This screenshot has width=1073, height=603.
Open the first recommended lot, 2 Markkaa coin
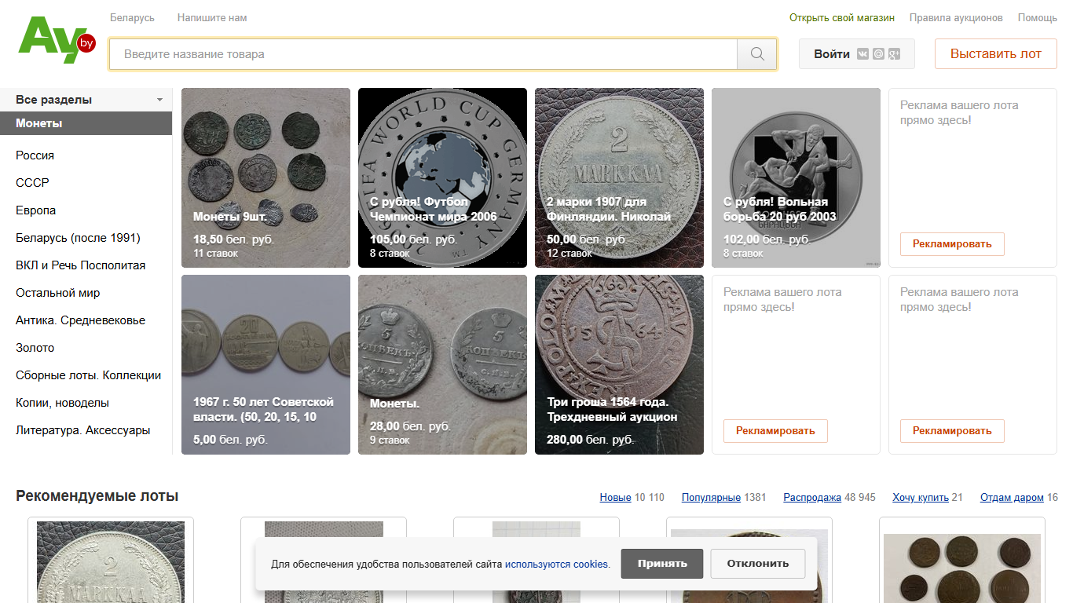point(111,561)
